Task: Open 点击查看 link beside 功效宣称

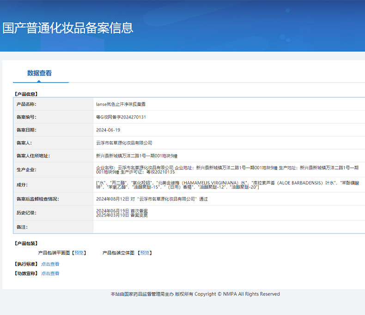Action: pyautogui.click(x=50, y=273)
